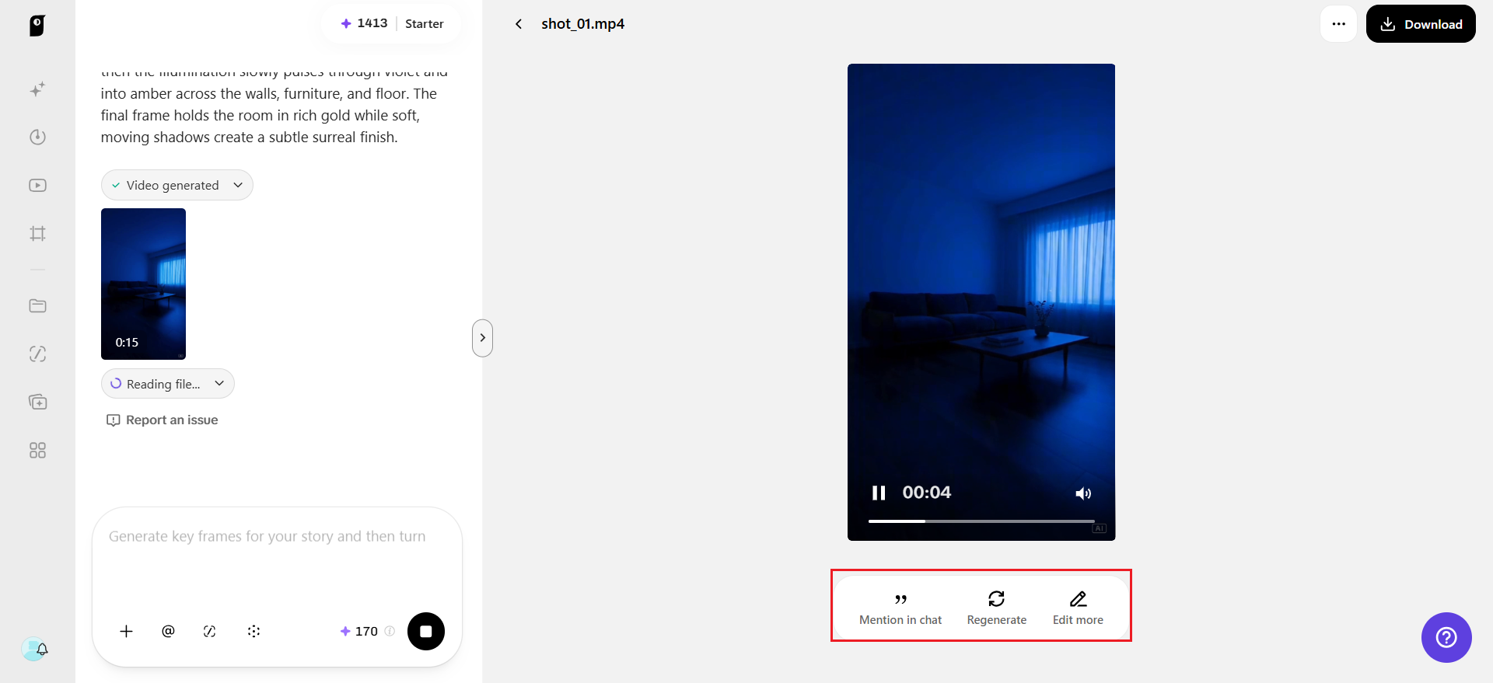Click Report an issue link
The height and width of the screenshot is (683, 1493).
[163, 420]
